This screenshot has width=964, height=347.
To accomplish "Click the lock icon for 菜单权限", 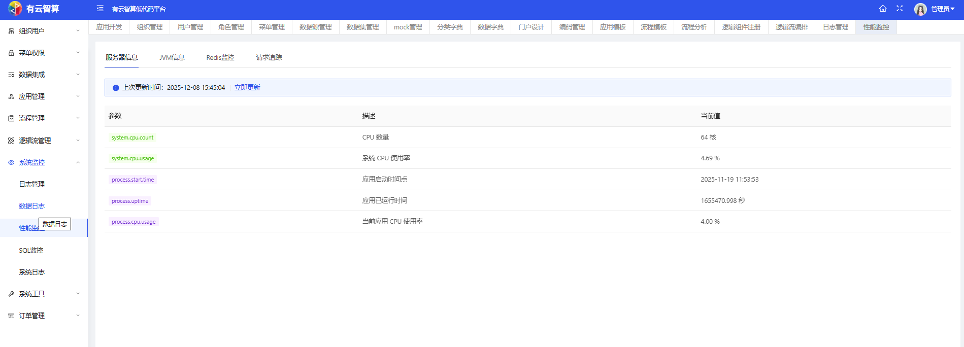I will coord(11,53).
